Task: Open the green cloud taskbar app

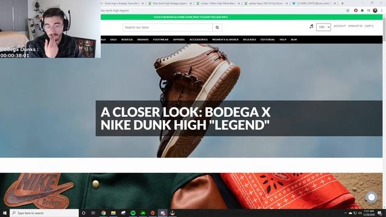Action: pyautogui.click(x=143, y=213)
